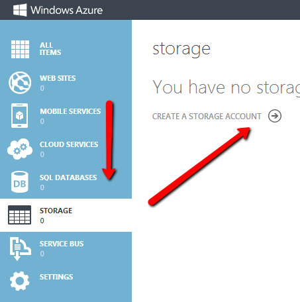Select the Mobile Services phone icon

(x=19, y=115)
